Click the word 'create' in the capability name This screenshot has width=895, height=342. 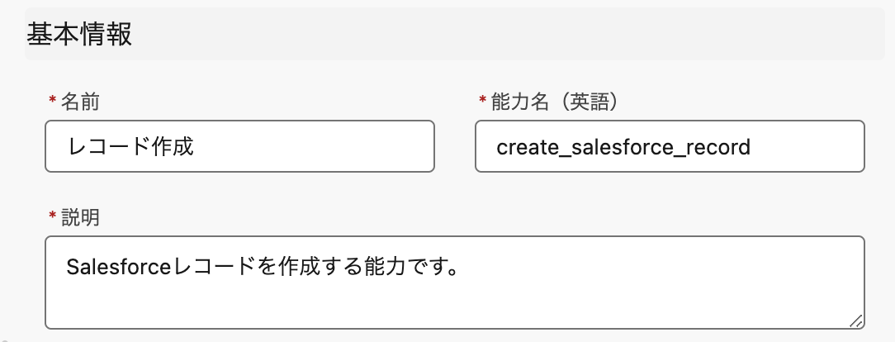pyautogui.click(x=523, y=148)
